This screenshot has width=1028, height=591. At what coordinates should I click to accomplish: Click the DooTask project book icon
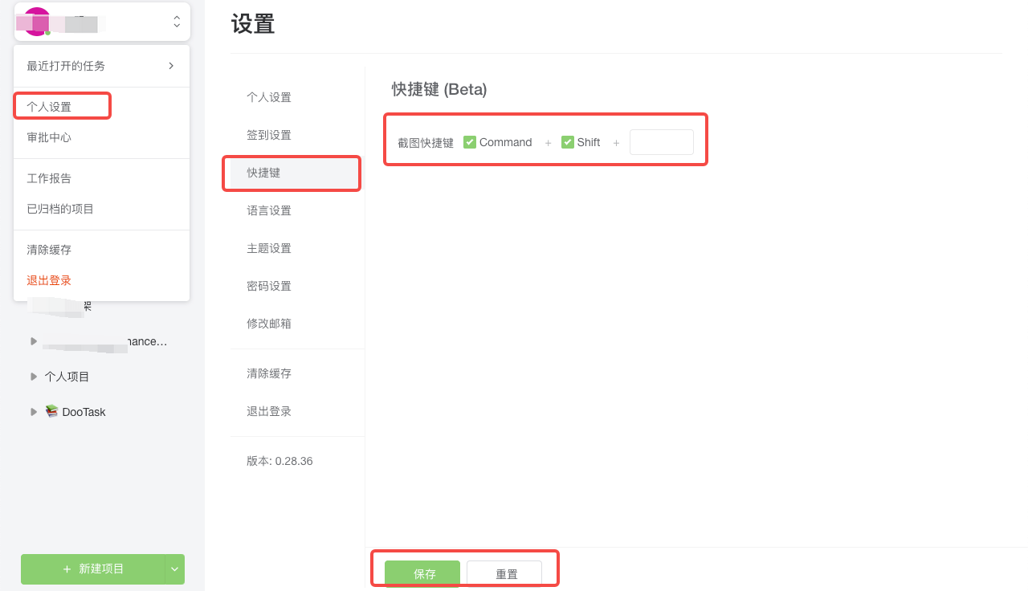pyautogui.click(x=51, y=411)
